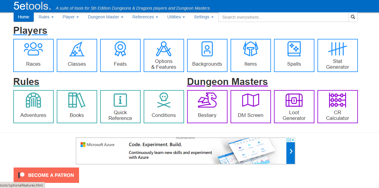
Task: Focus the Search everywhere input field
Action: (283, 17)
